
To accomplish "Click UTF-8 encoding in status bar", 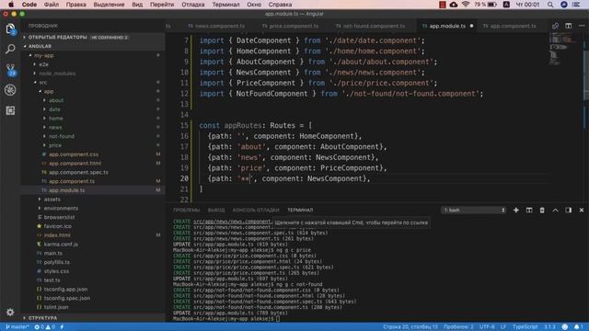I will coord(487,327).
